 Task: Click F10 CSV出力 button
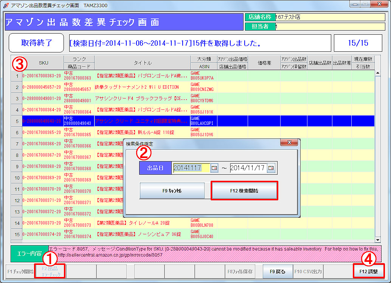[x=308, y=271]
